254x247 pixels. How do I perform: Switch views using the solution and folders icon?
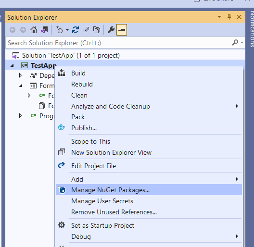point(44,30)
